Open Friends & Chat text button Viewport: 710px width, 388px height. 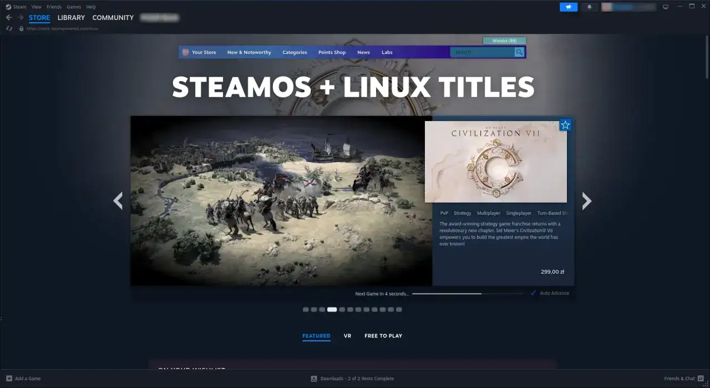(x=679, y=379)
